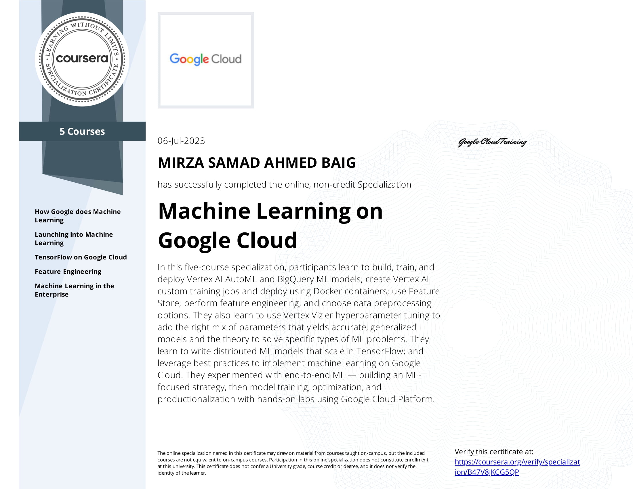The width and height of the screenshot is (633, 489).
Task: Click the Coursera specialization certificate seal
Action: [x=82, y=59]
